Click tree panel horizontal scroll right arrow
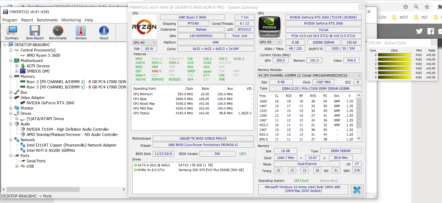Screen dimensions: 442x203 tap(123, 190)
